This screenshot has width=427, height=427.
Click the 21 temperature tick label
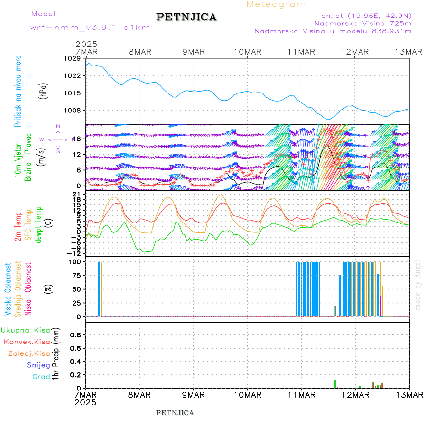point(77,194)
